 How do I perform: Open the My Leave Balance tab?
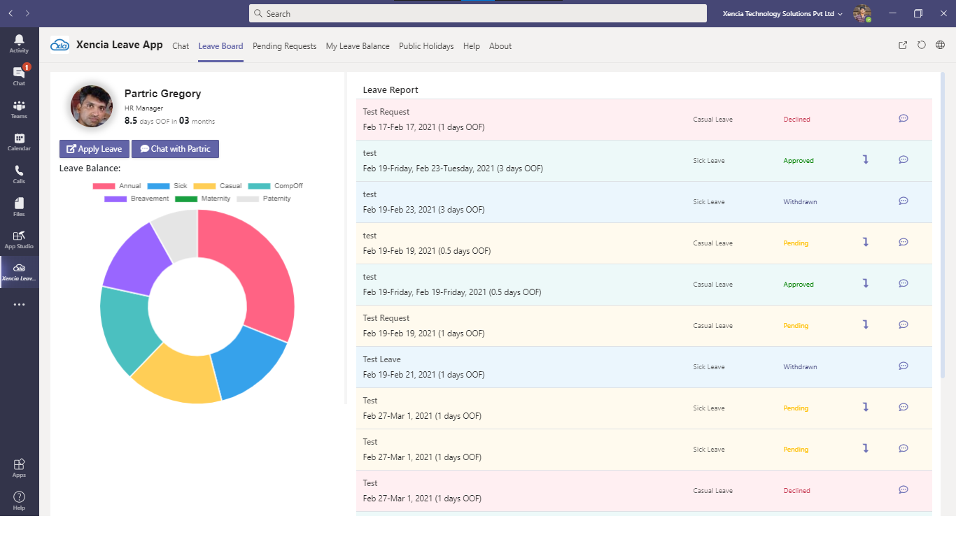click(x=358, y=46)
